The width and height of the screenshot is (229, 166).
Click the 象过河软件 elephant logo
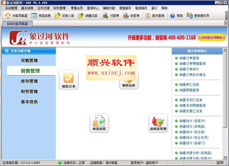coord(18,38)
